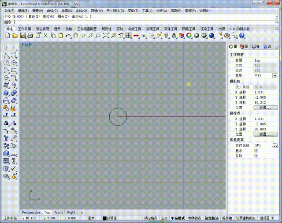Select the Circle tool in the left toolbar

(6, 63)
